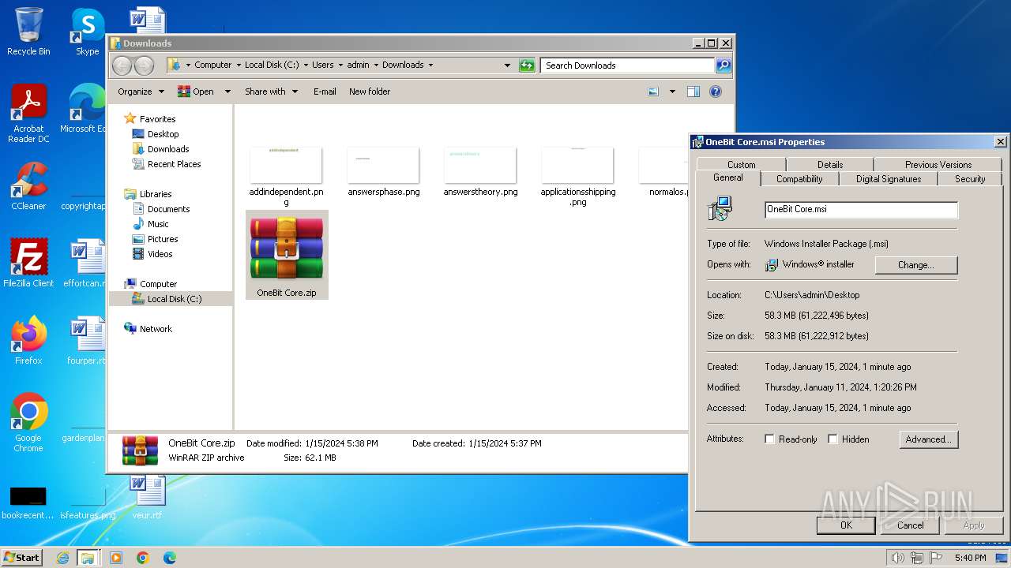Image resolution: width=1011 pixels, height=568 pixels.
Task: Switch to the Custom tab
Action: tap(741, 165)
